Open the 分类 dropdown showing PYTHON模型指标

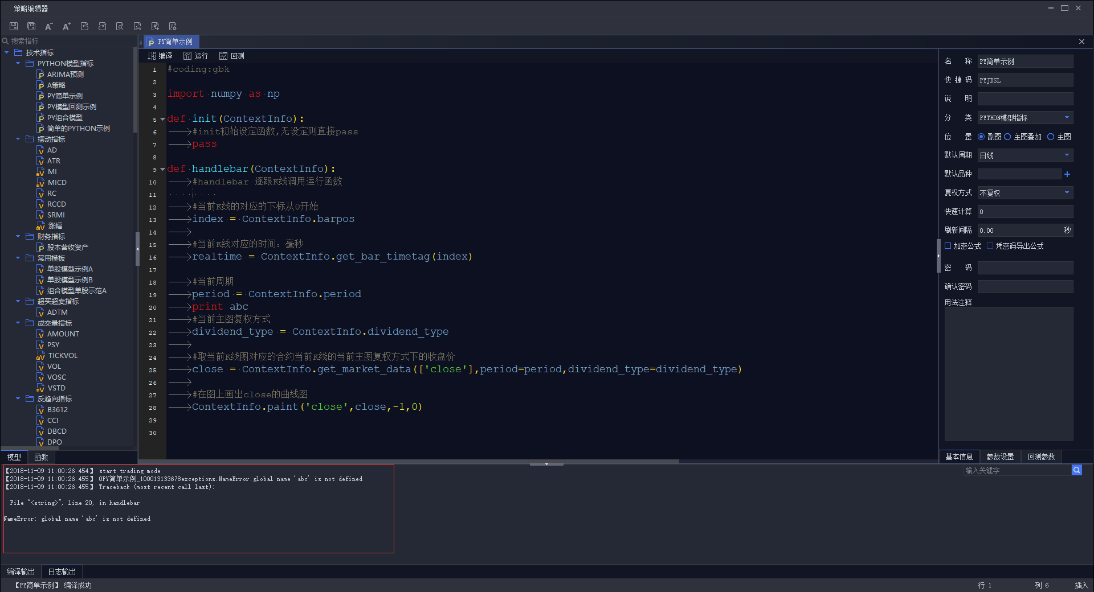(x=1025, y=118)
